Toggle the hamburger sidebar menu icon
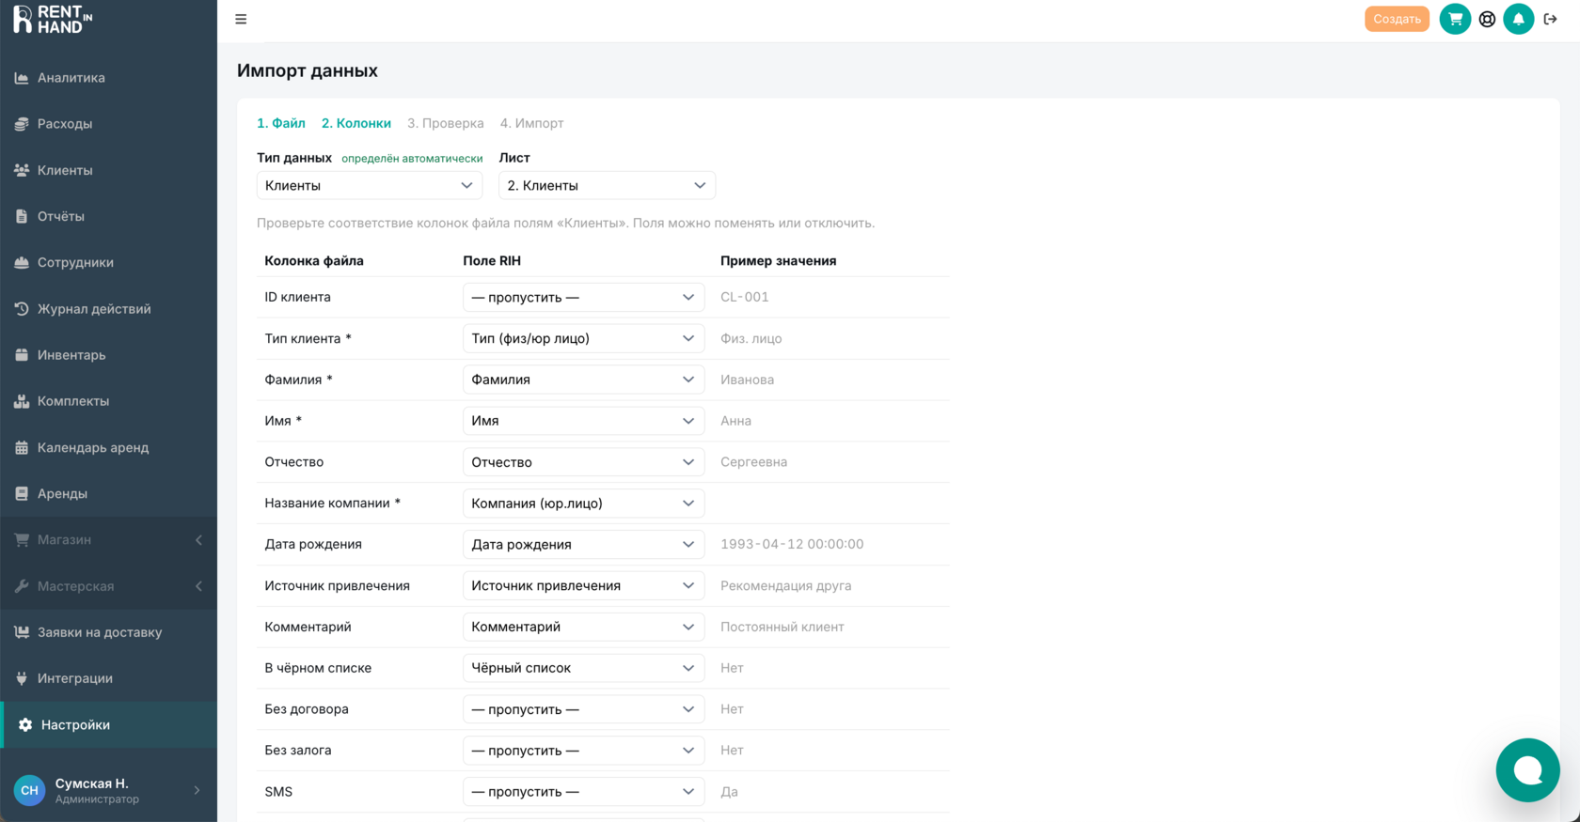Screen dimensions: 1580x822 tap(241, 19)
